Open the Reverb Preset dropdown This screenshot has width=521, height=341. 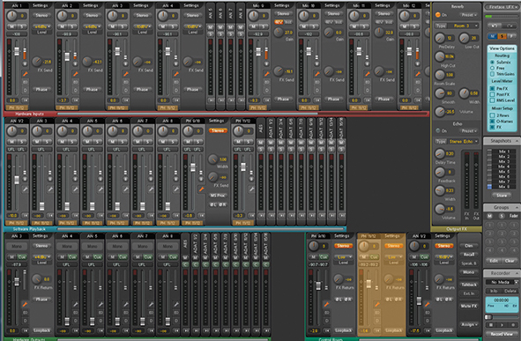point(470,15)
